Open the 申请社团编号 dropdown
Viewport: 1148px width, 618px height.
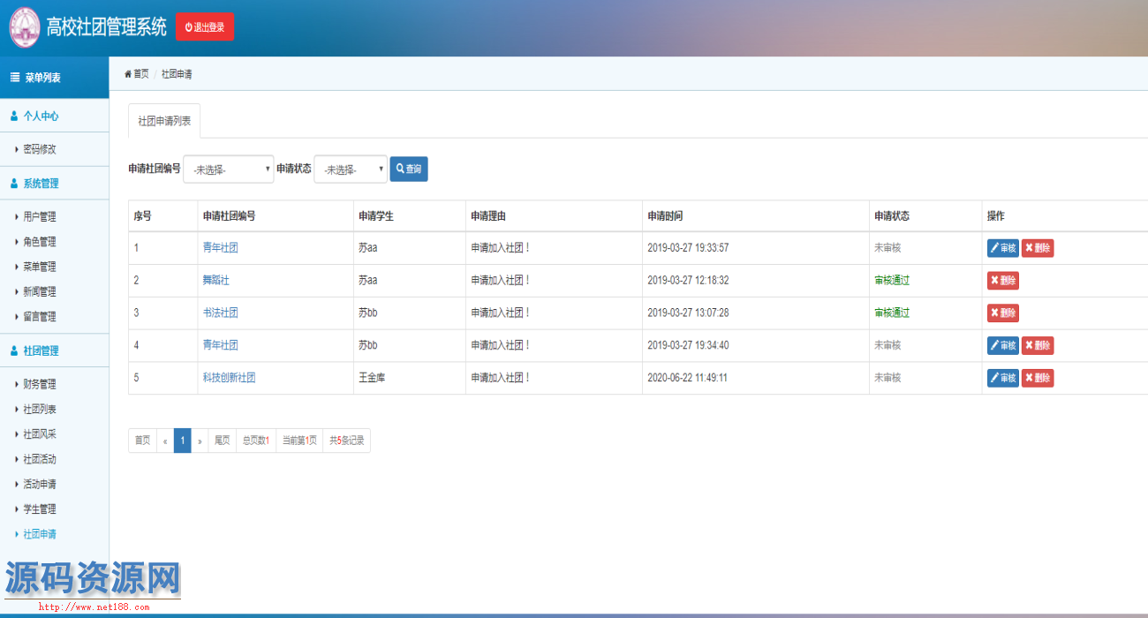pyautogui.click(x=229, y=170)
